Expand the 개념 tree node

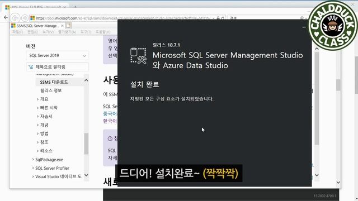point(37,125)
